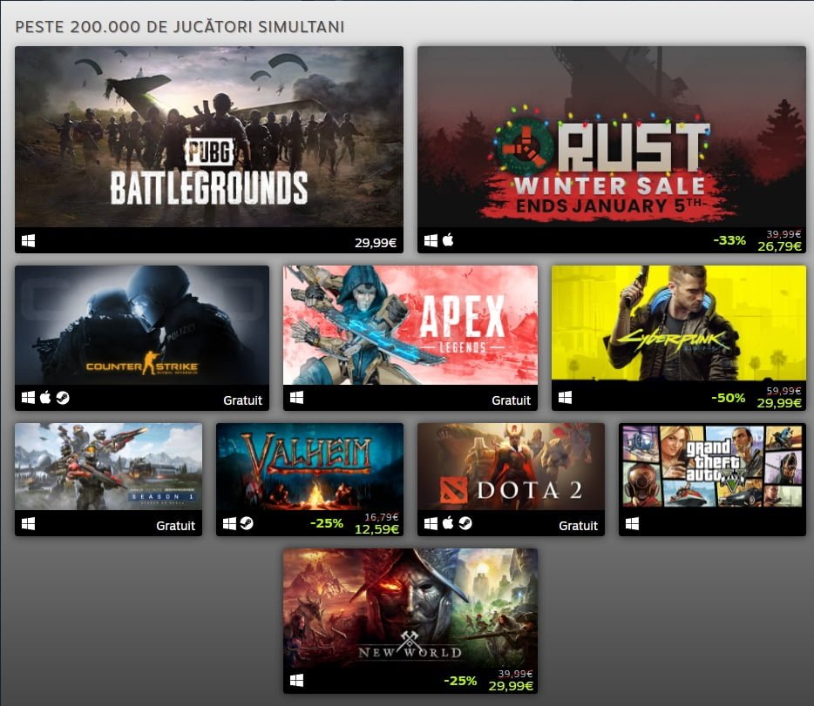Click the Apple icon under Counter-Strike
Screen dimensions: 814x706
[45, 398]
